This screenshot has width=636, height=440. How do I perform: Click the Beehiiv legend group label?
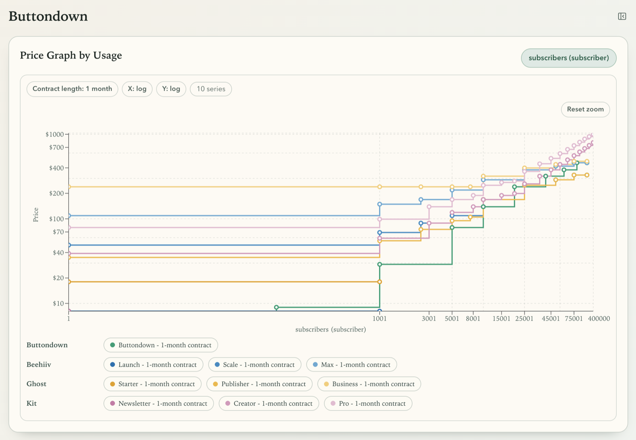[x=39, y=364]
